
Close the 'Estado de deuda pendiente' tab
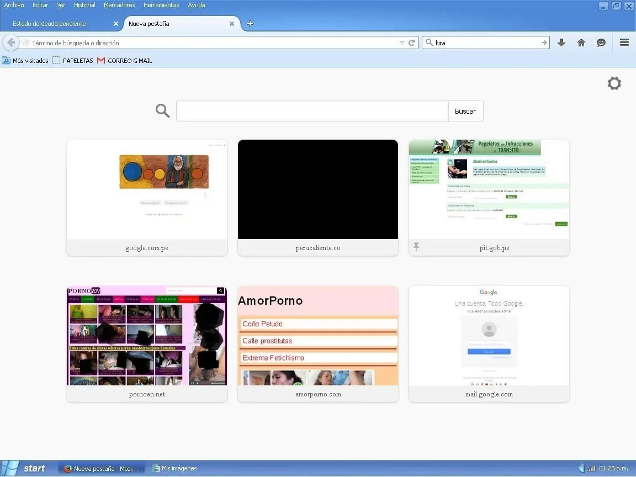pos(115,24)
